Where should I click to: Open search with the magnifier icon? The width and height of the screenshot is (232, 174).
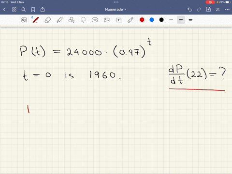[x=24, y=10]
